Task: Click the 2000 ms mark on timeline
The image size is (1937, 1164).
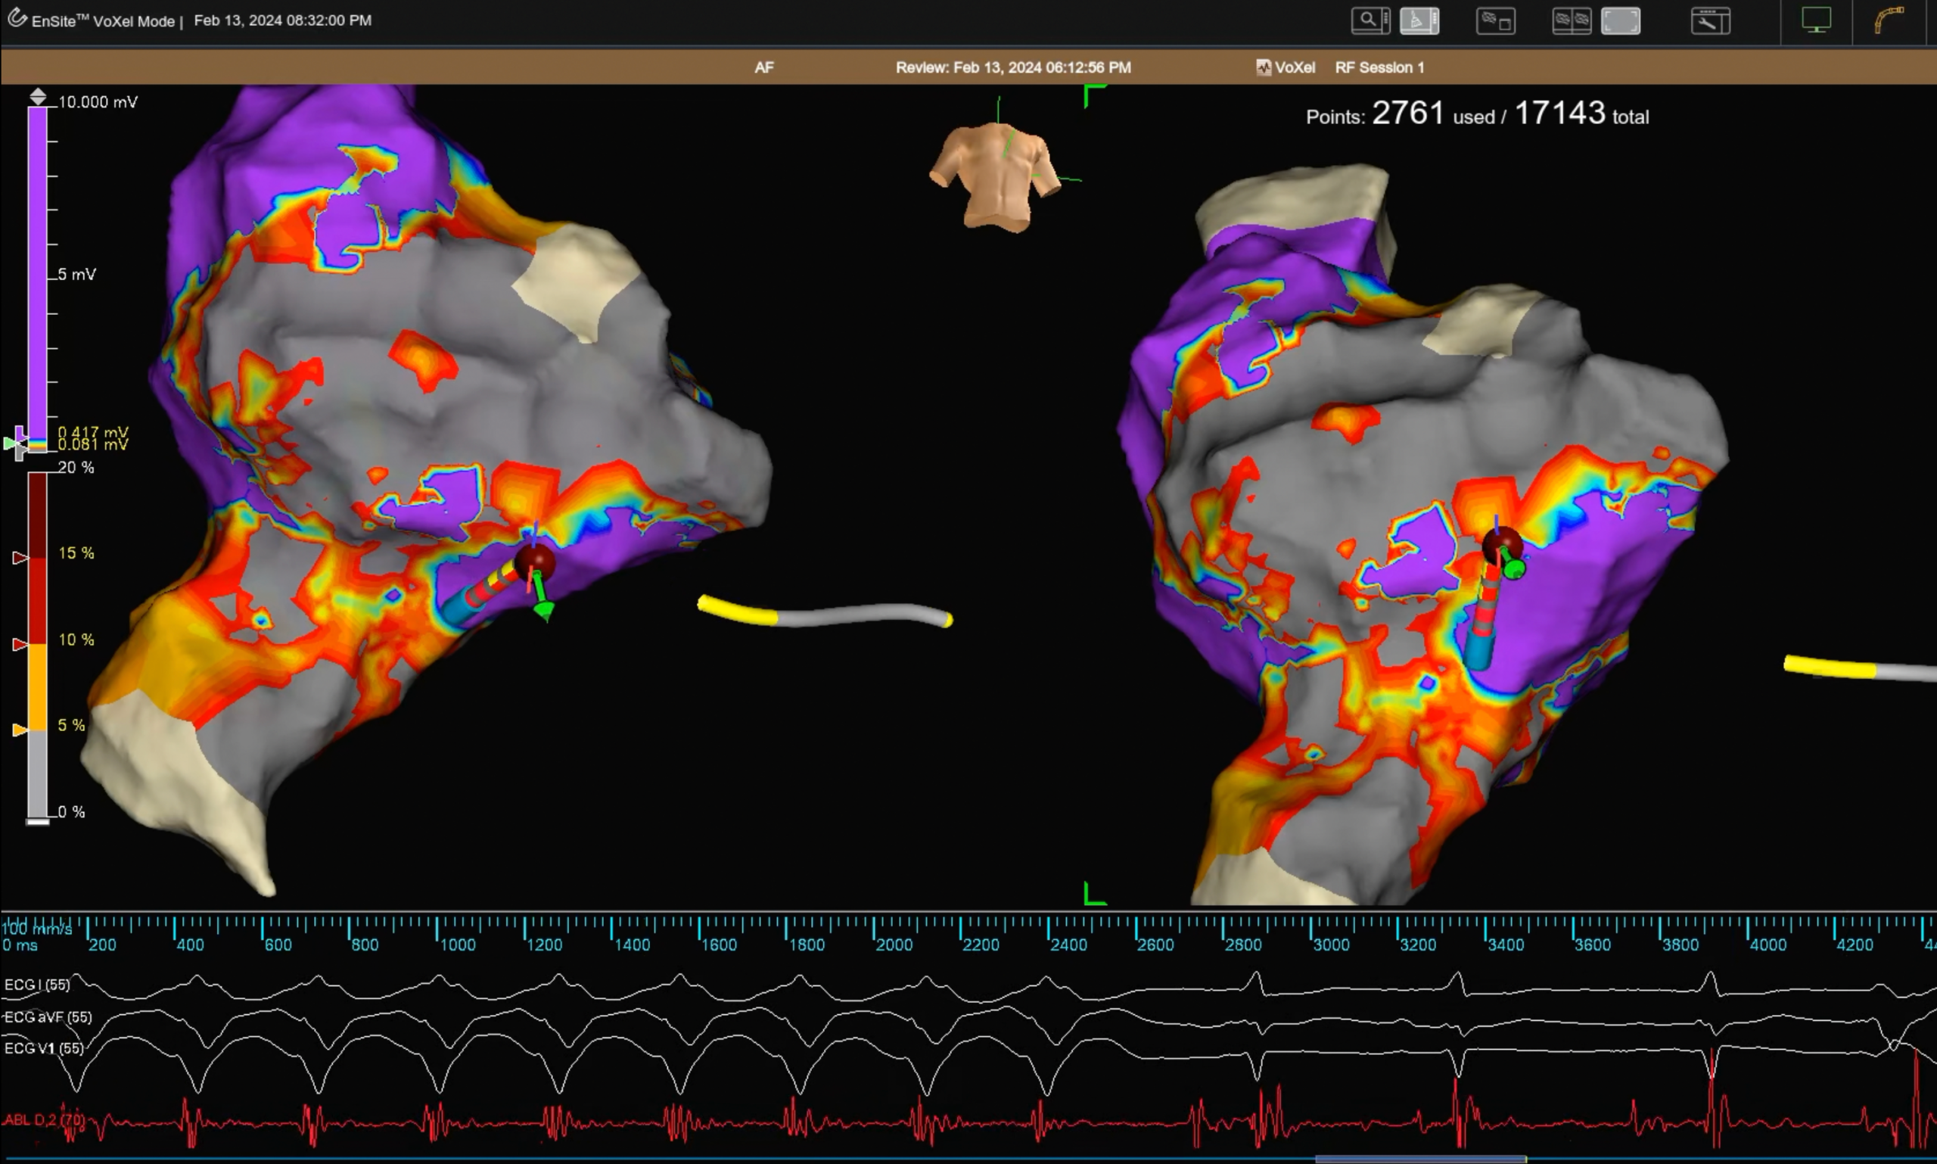Action: pos(894,944)
